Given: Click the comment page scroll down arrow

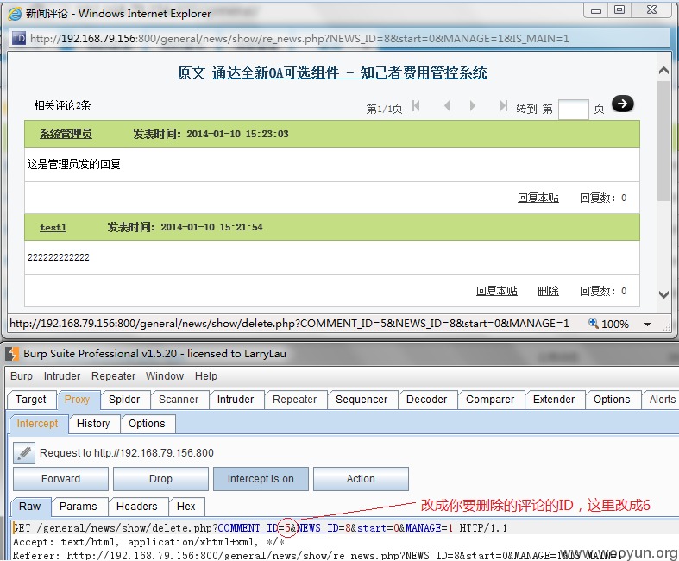Looking at the screenshot, I should [663, 294].
